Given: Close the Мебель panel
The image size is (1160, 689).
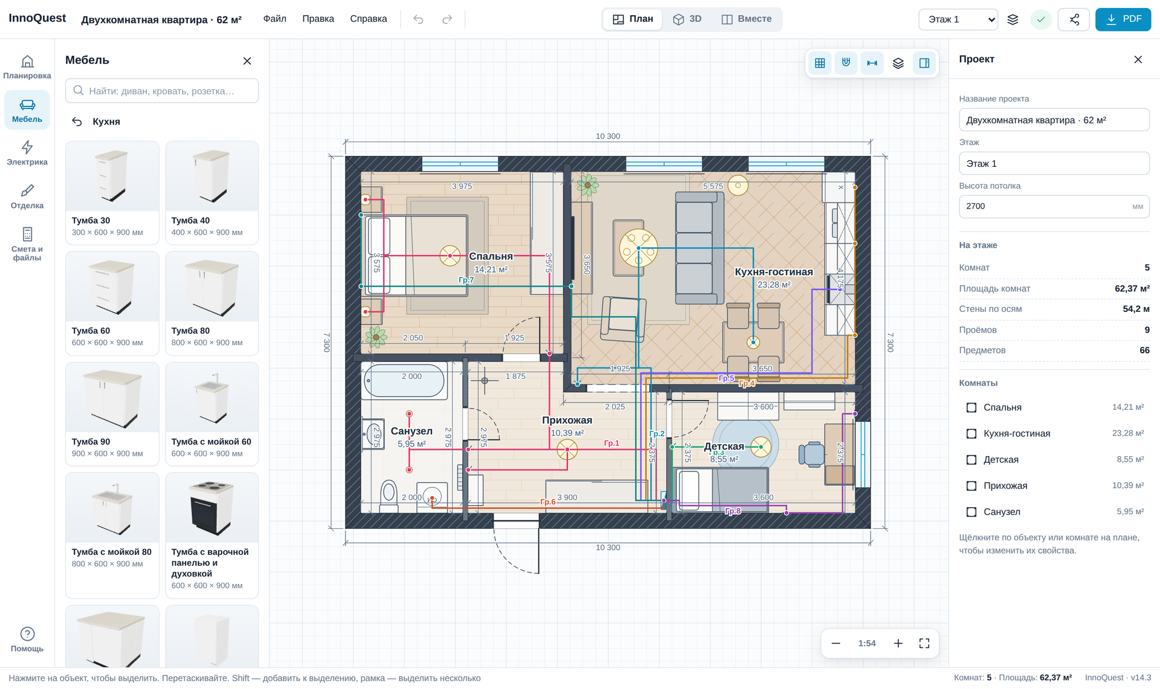Looking at the screenshot, I should 247,60.
